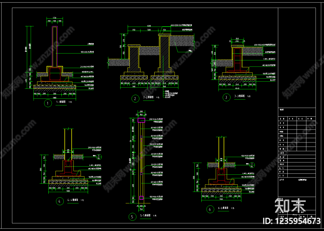This screenshot has height=231, width=324.
Task: Select the "1:15" scale beside 5-5断面图
Action: [x=155, y=216]
